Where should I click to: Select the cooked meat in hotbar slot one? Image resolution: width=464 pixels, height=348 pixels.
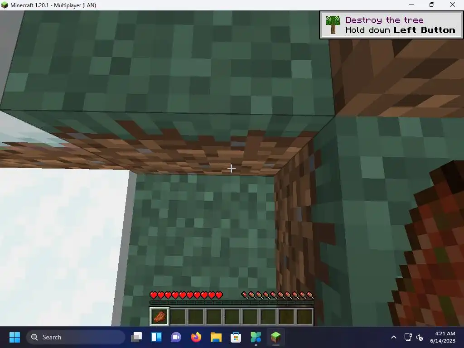click(159, 316)
